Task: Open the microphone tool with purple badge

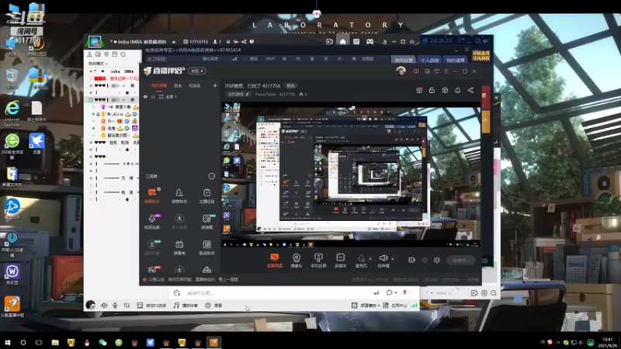Action: [x=152, y=222]
